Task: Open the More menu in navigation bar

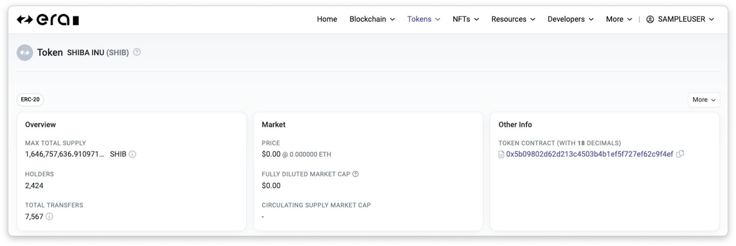Action: pos(619,19)
